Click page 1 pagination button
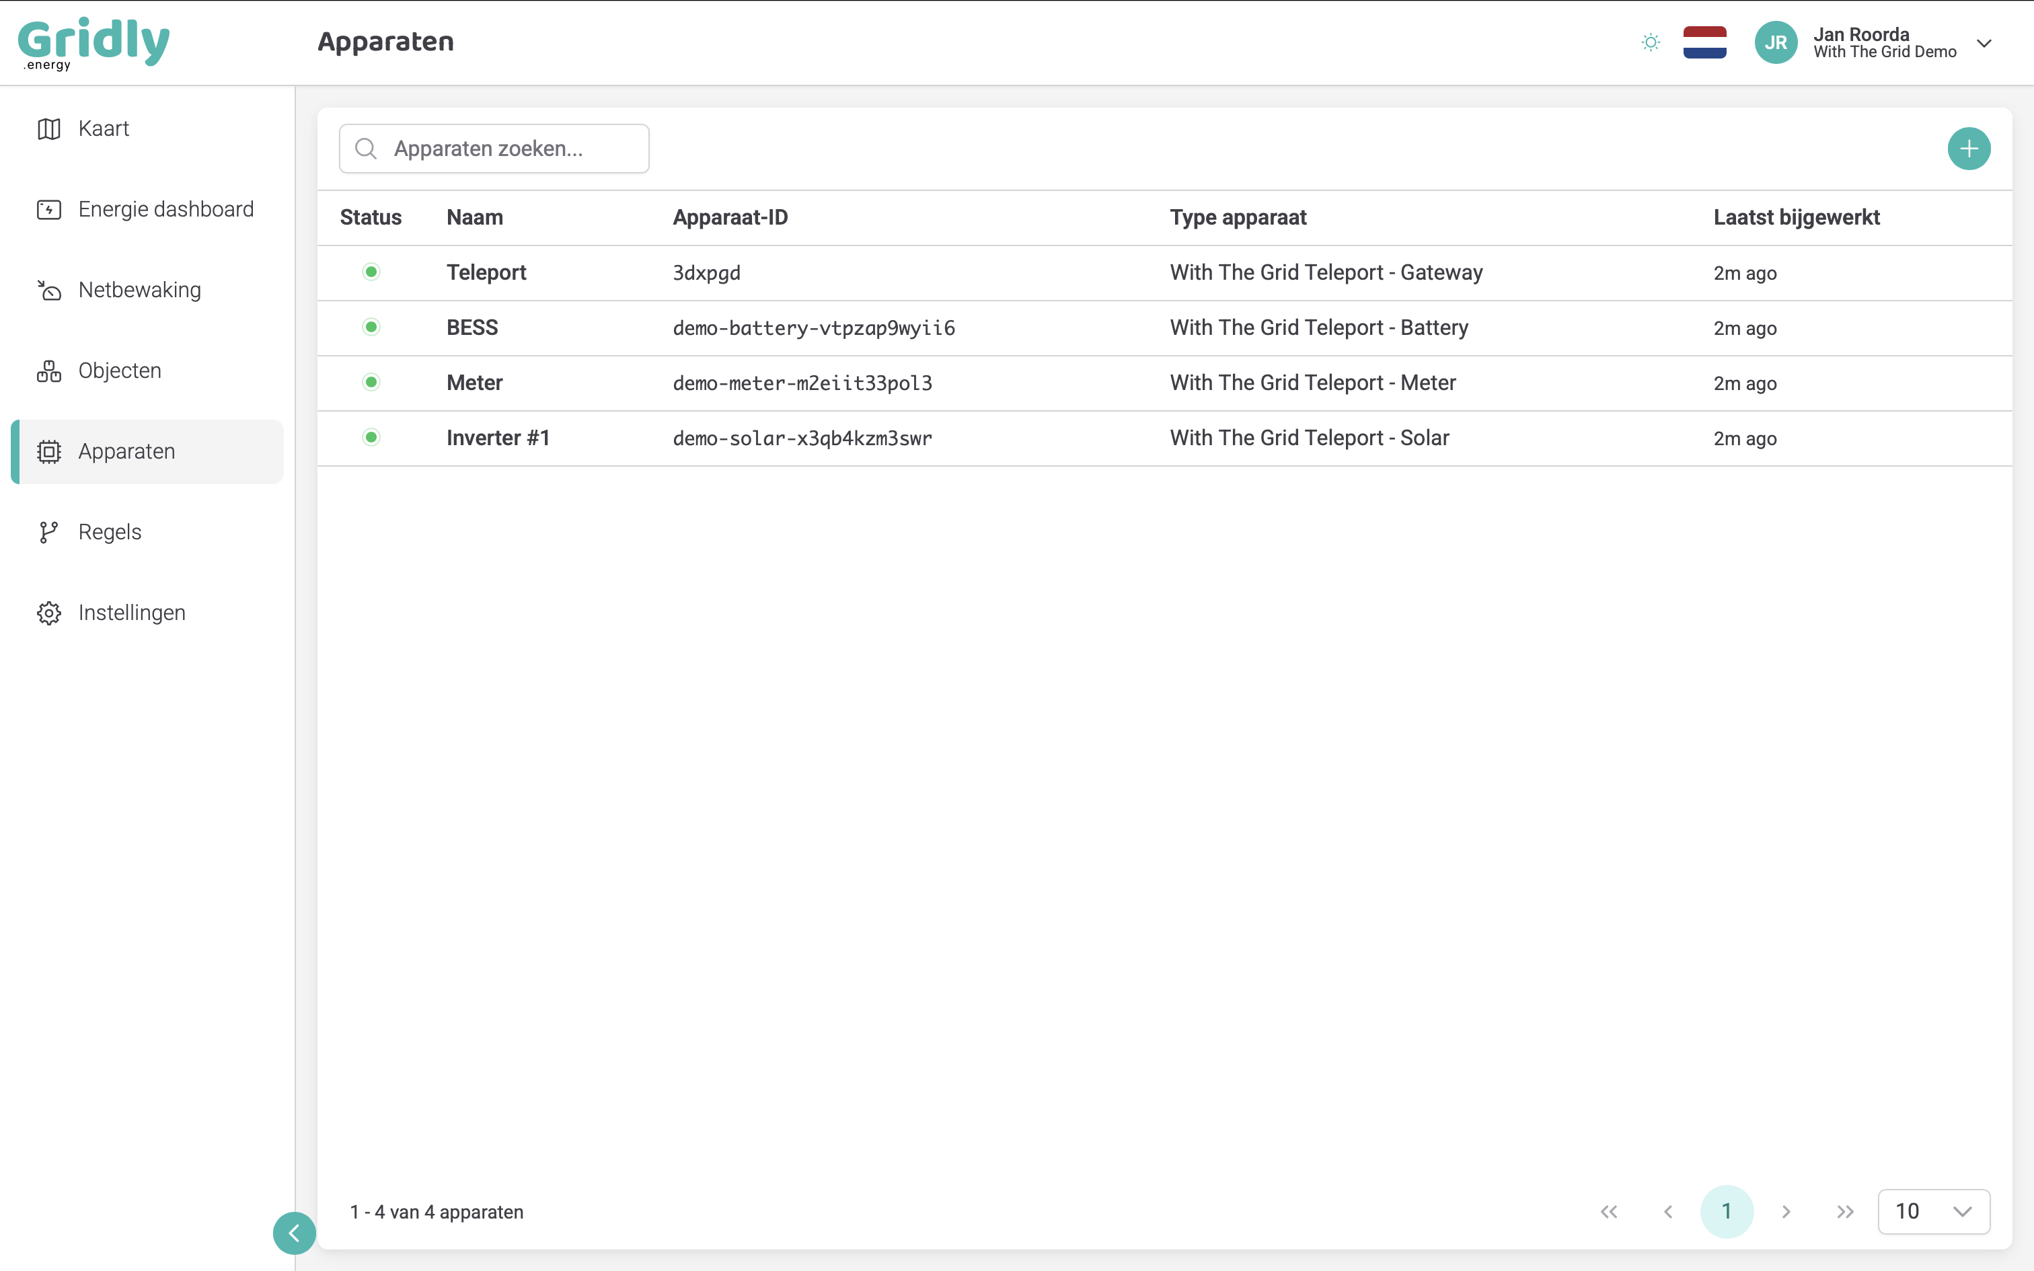 (1725, 1211)
